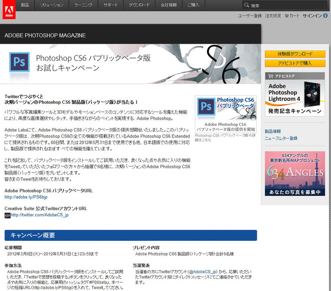331x291 pixels.
Task: Open the ラーニング menu
Action: [x=84, y=5]
